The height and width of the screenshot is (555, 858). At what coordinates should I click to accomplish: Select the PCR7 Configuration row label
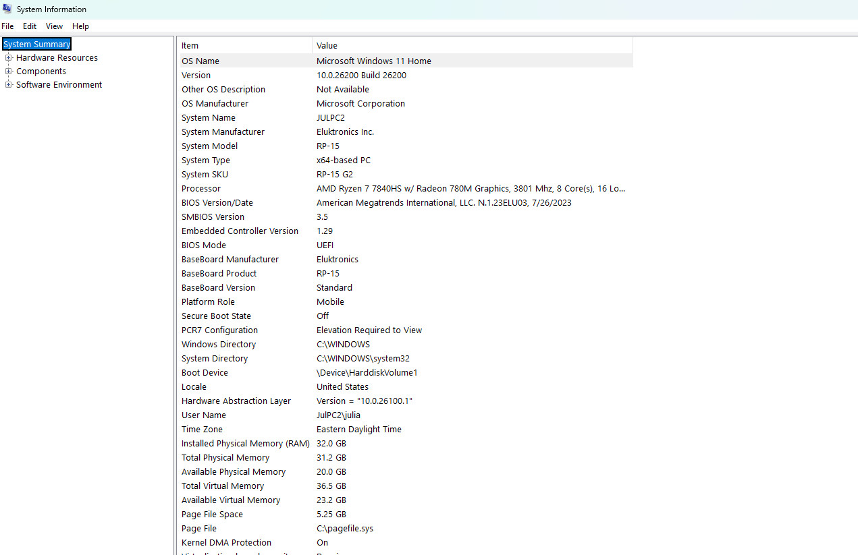coord(219,330)
